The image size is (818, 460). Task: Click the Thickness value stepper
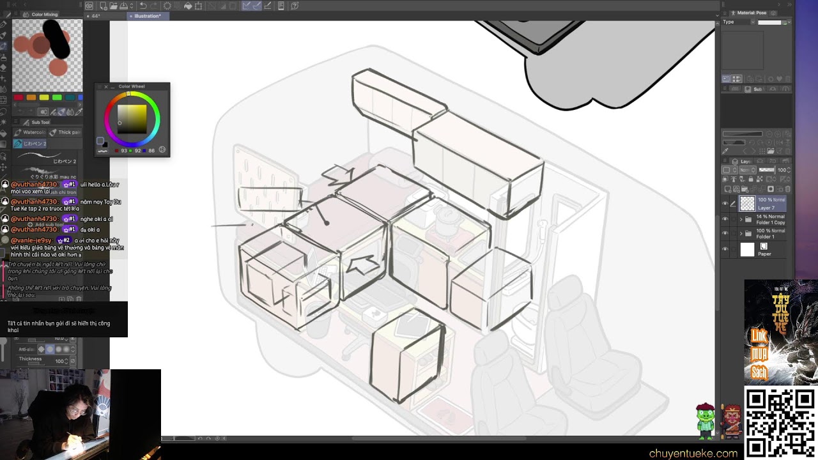67,361
